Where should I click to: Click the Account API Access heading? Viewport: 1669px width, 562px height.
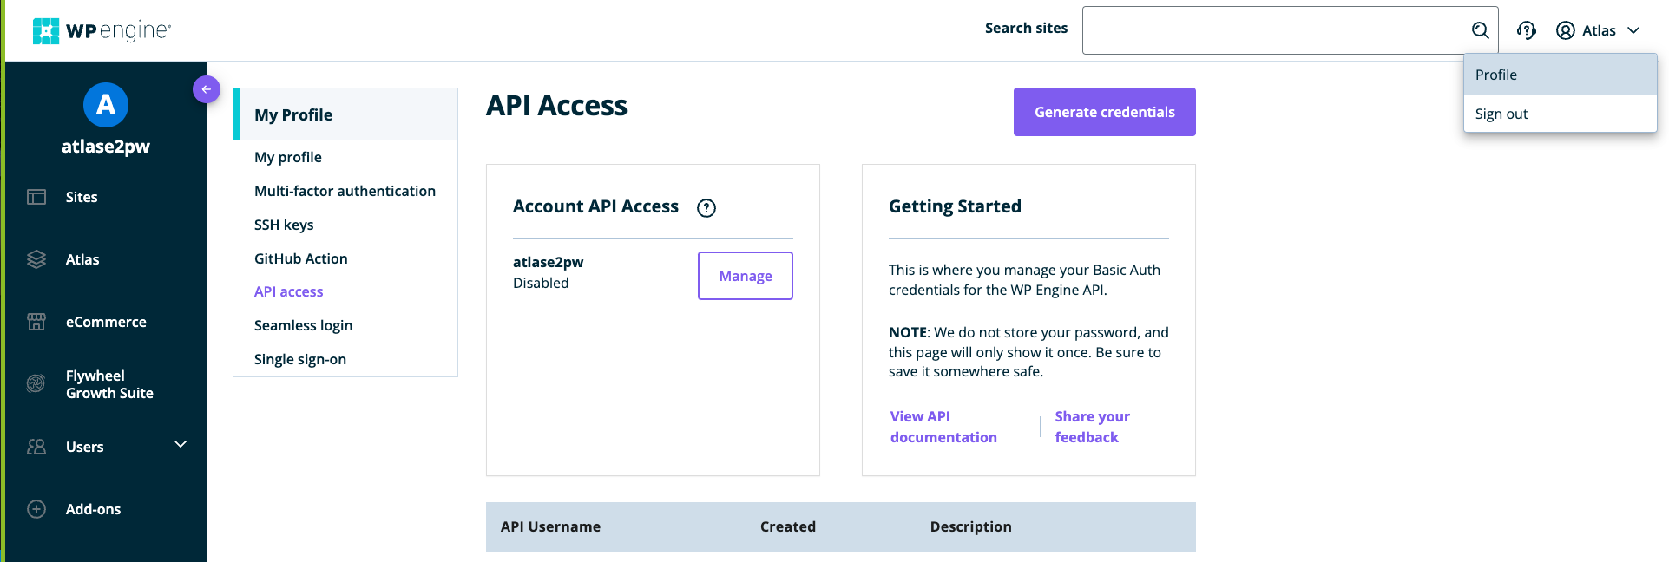[595, 206]
